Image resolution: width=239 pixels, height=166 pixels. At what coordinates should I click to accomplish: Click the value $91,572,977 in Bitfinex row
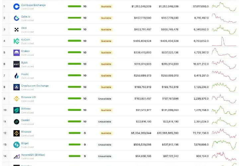(144, 110)
